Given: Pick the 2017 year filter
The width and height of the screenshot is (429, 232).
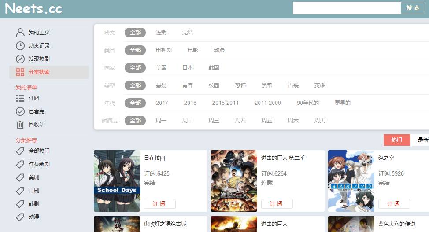Looking at the screenshot, I should 162,103.
